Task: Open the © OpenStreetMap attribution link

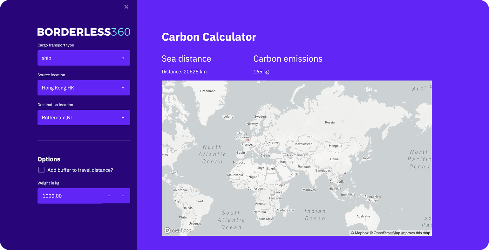Action: point(385,233)
